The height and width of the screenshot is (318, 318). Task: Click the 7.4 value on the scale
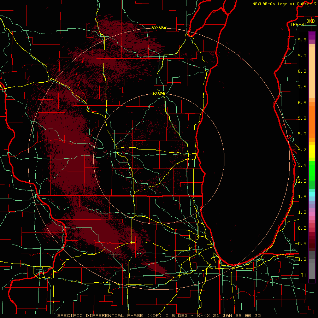[x=302, y=87]
